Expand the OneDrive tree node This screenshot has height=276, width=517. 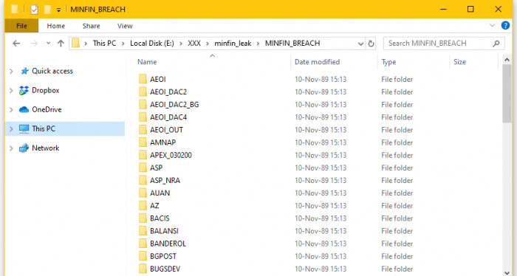click(x=11, y=110)
